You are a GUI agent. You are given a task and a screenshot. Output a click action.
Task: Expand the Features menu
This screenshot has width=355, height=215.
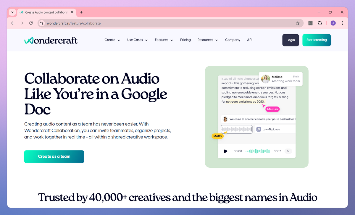click(164, 40)
